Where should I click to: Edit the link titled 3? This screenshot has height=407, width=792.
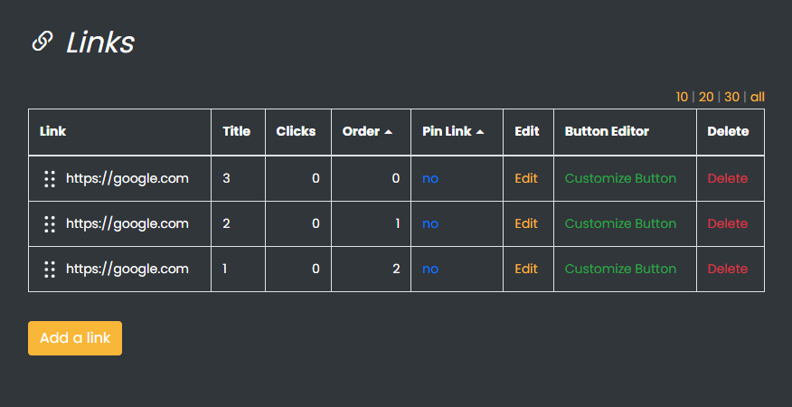click(x=526, y=179)
